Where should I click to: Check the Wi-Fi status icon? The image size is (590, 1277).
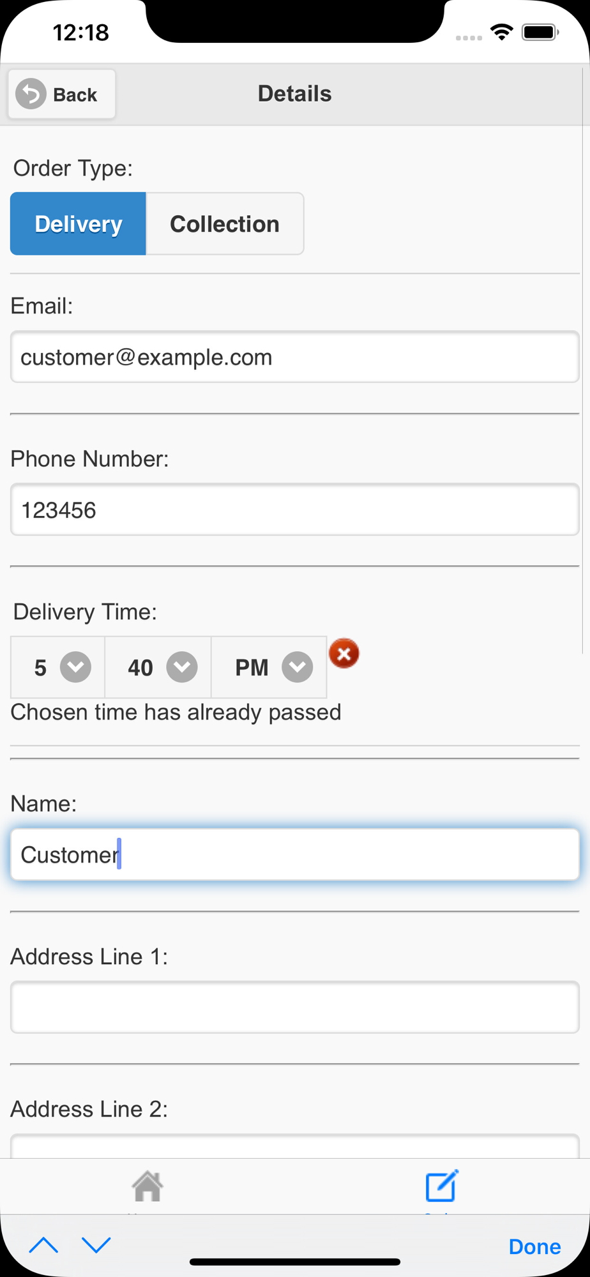502,32
